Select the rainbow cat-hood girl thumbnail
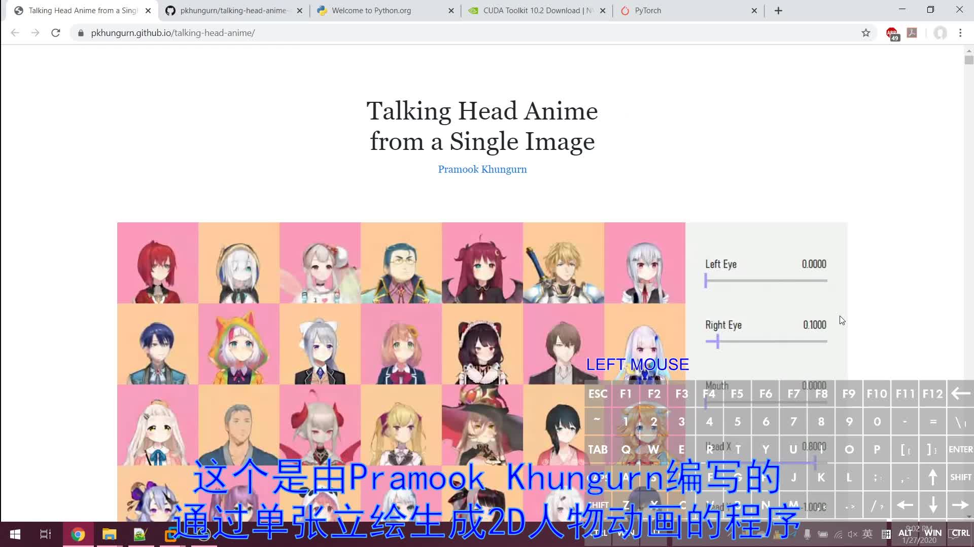Image resolution: width=974 pixels, height=547 pixels. (x=239, y=344)
